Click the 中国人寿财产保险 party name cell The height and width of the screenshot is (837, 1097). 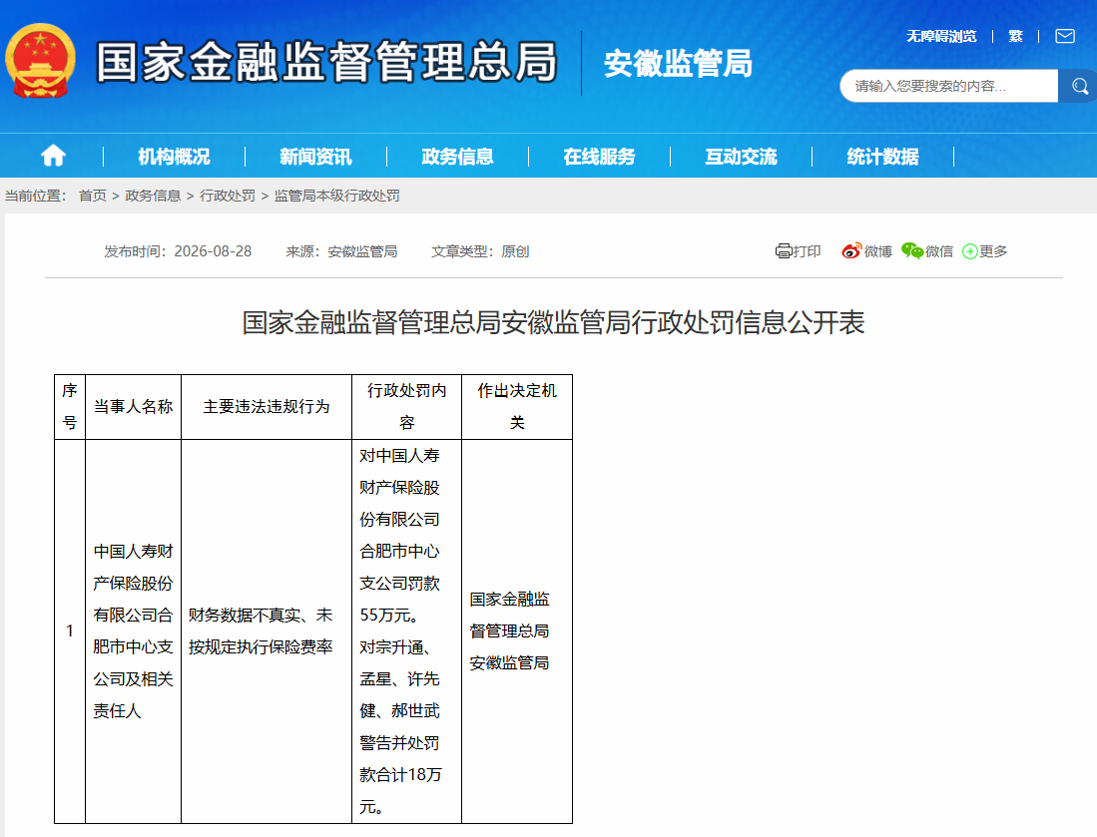[x=133, y=630]
